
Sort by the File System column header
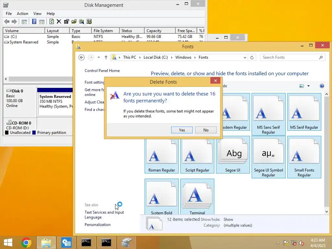105,31
